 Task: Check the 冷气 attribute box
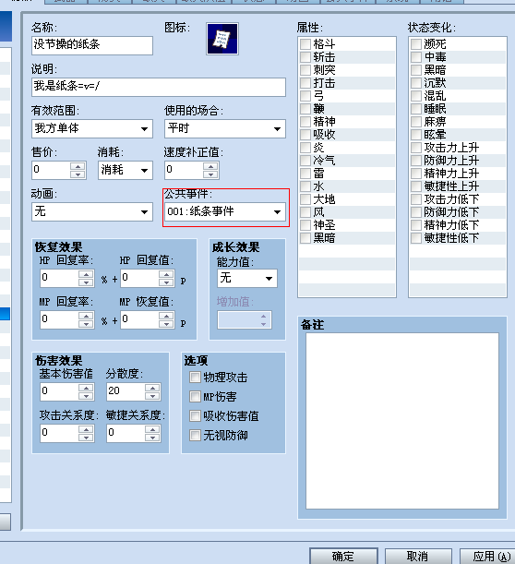[x=305, y=161]
